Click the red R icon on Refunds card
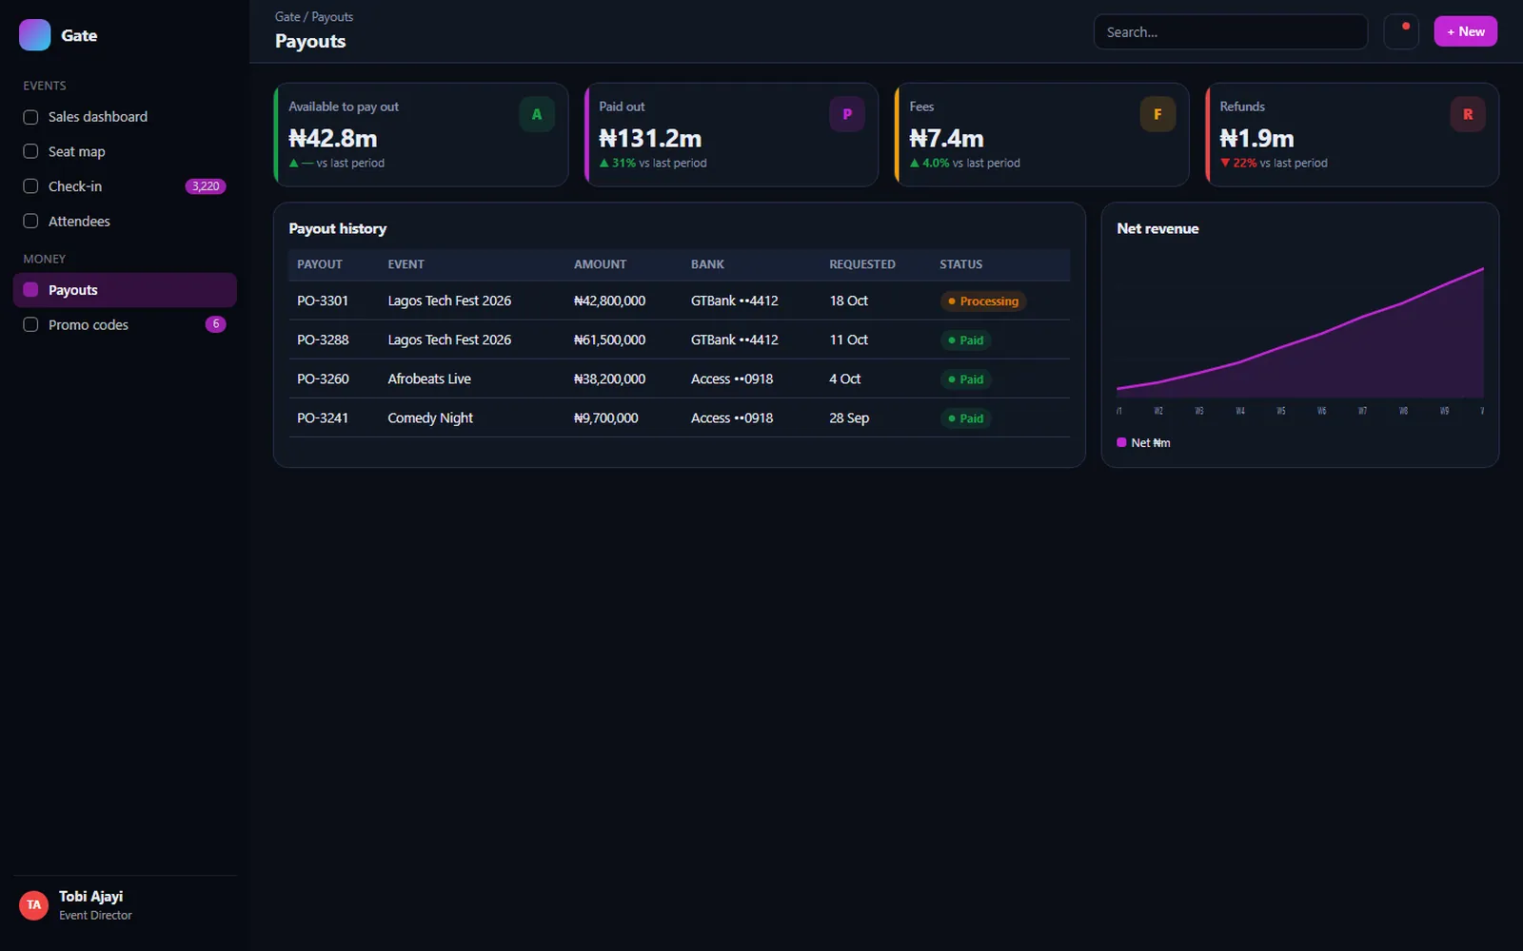 click(x=1468, y=114)
